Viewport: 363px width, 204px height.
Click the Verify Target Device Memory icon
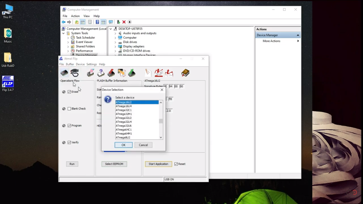121,73
